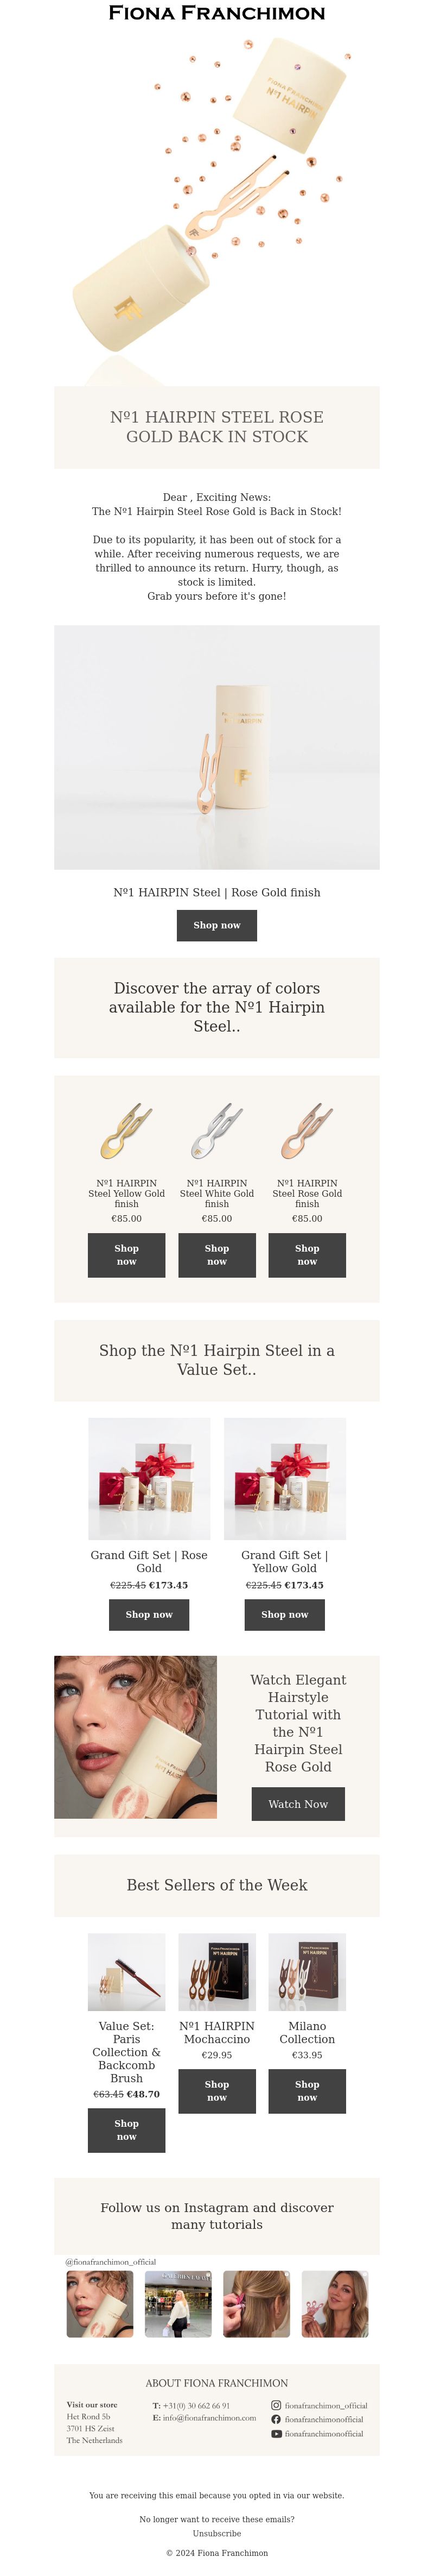Shop the Grand Gift Set Yellow Gold
Viewport: 434px width, 2576px height.
pyautogui.click(x=284, y=1614)
